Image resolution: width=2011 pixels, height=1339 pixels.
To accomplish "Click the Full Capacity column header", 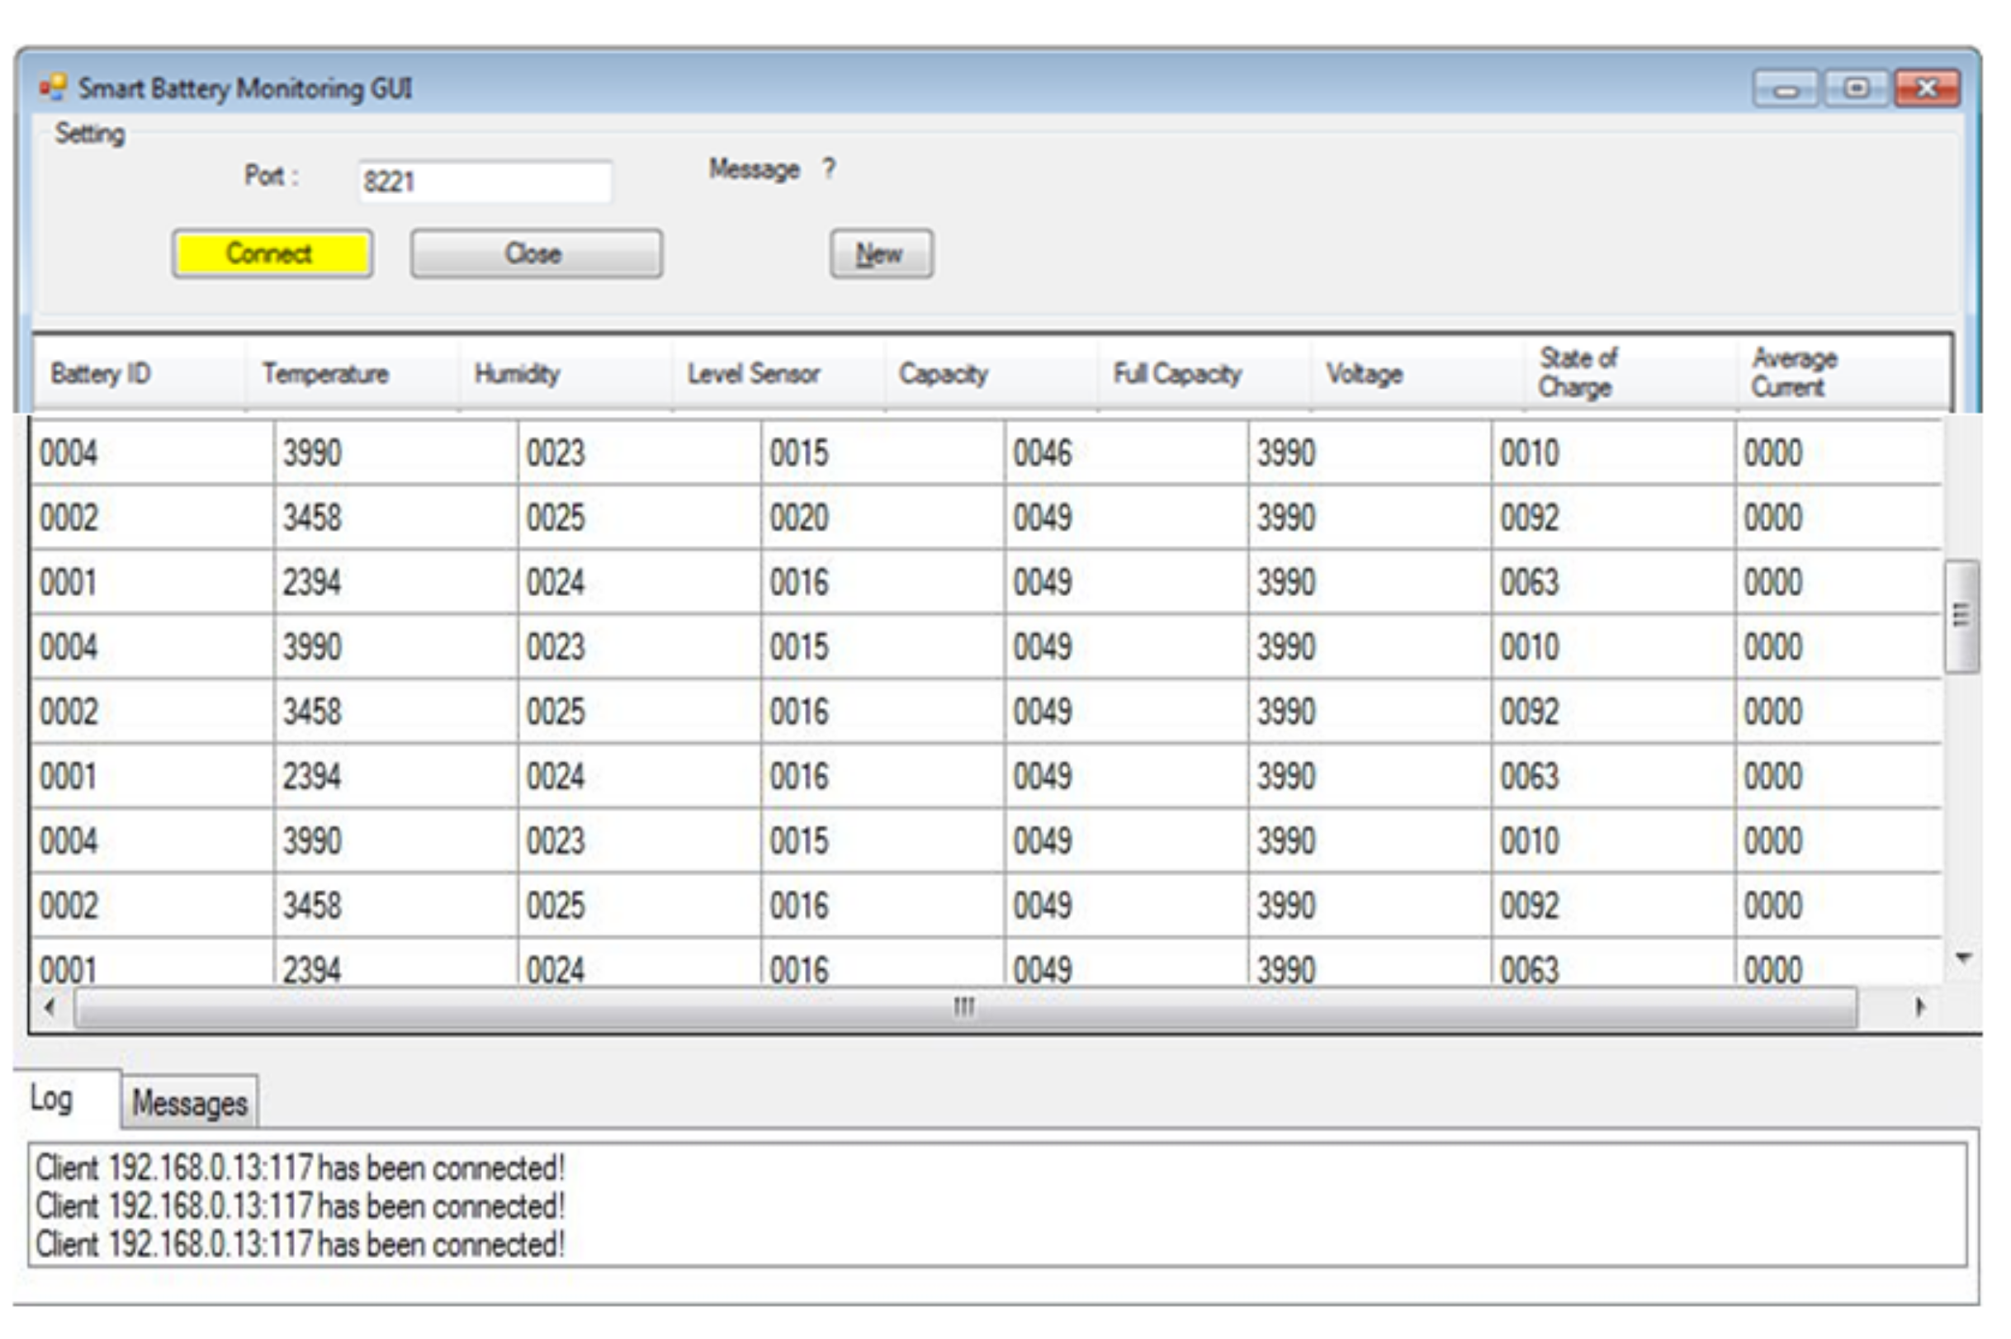I will click(1204, 374).
